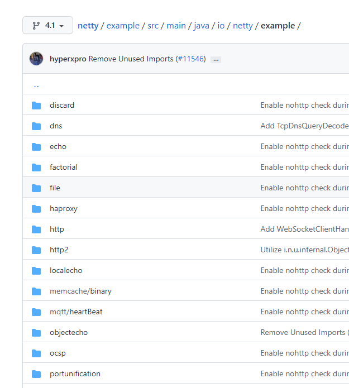The height and width of the screenshot is (388, 349).
Task: Open the objectecho folder
Action: (x=69, y=332)
